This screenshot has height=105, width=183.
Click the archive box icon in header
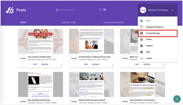[104, 10]
